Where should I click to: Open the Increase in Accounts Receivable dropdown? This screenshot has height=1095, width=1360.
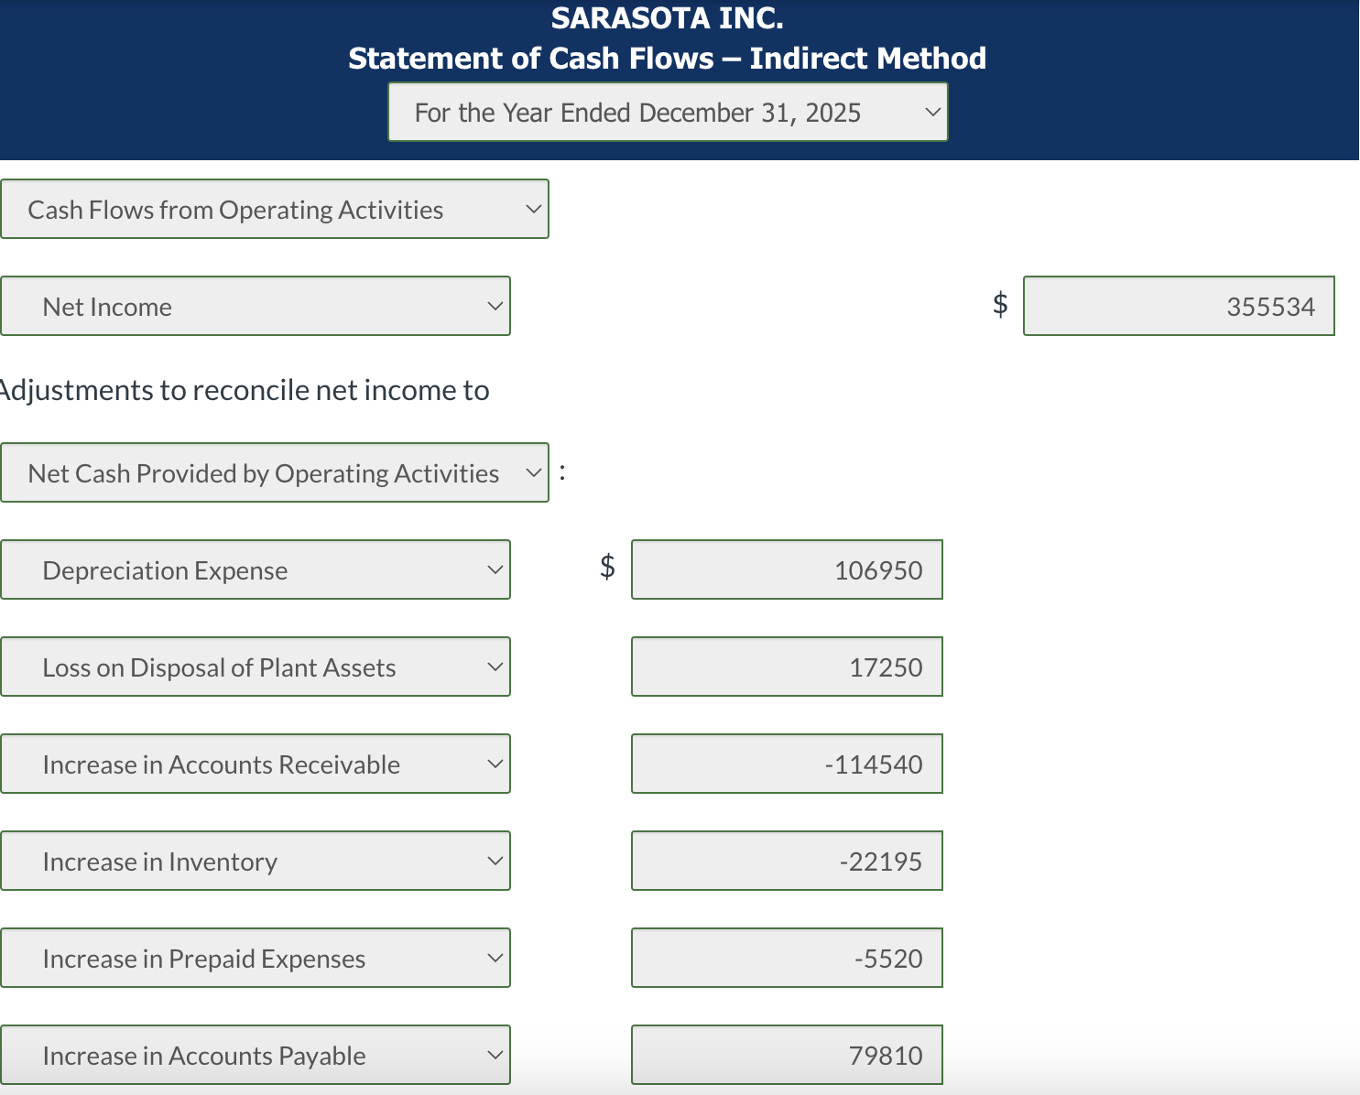tap(255, 764)
